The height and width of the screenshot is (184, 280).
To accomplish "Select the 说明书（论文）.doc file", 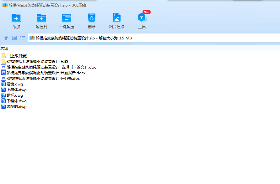I will click(x=49, y=67).
